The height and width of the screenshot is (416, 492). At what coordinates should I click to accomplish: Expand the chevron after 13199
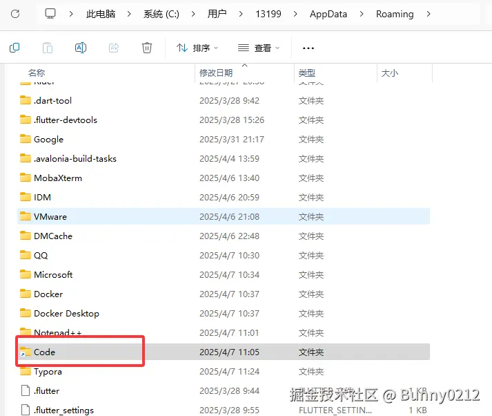point(295,14)
